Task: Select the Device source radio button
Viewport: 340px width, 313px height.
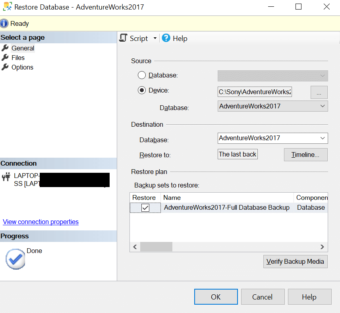Action: [x=141, y=90]
